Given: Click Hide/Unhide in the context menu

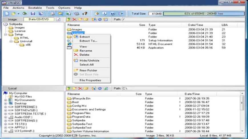Looking at the screenshot, I should pos(89,61).
